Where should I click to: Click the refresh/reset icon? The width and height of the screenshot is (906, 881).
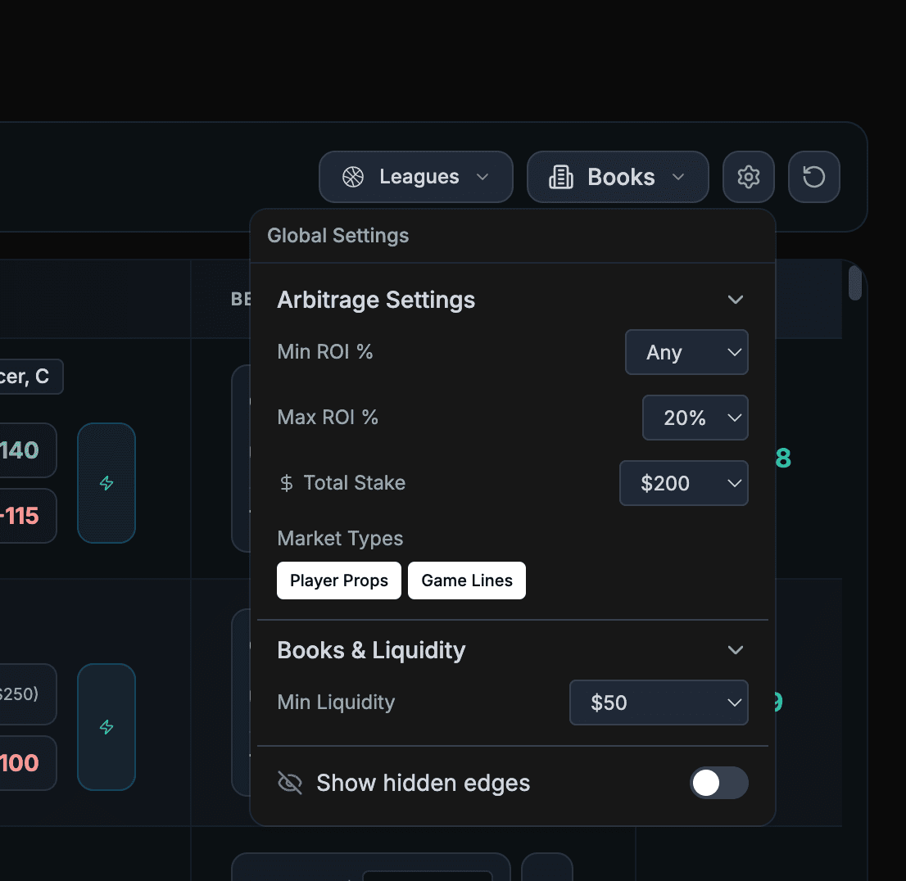click(x=813, y=176)
